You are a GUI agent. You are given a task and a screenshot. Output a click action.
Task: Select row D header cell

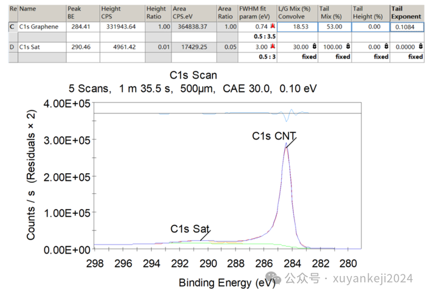(x=13, y=47)
